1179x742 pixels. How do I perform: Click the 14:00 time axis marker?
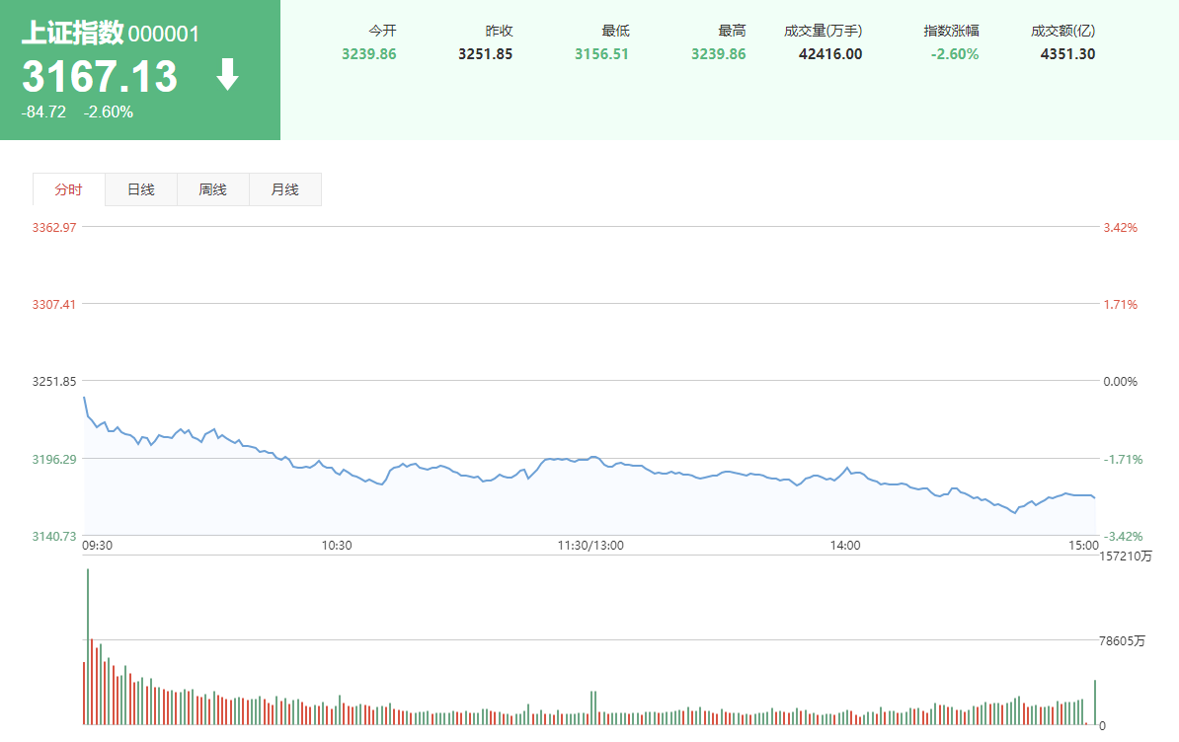point(845,546)
